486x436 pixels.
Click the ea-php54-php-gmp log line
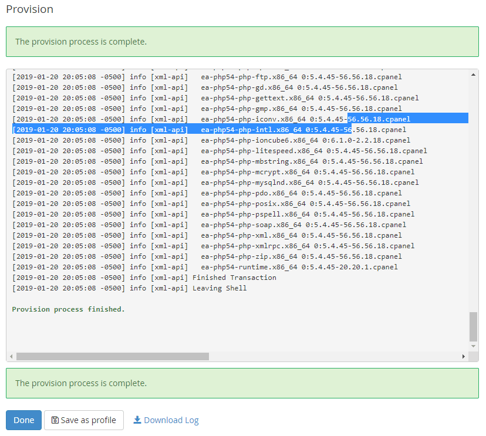tap(207, 109)
